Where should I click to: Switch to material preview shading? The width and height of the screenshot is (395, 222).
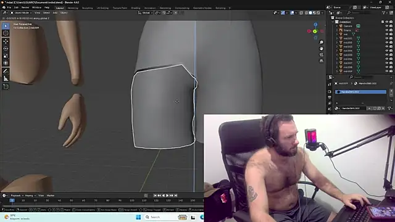314,13
